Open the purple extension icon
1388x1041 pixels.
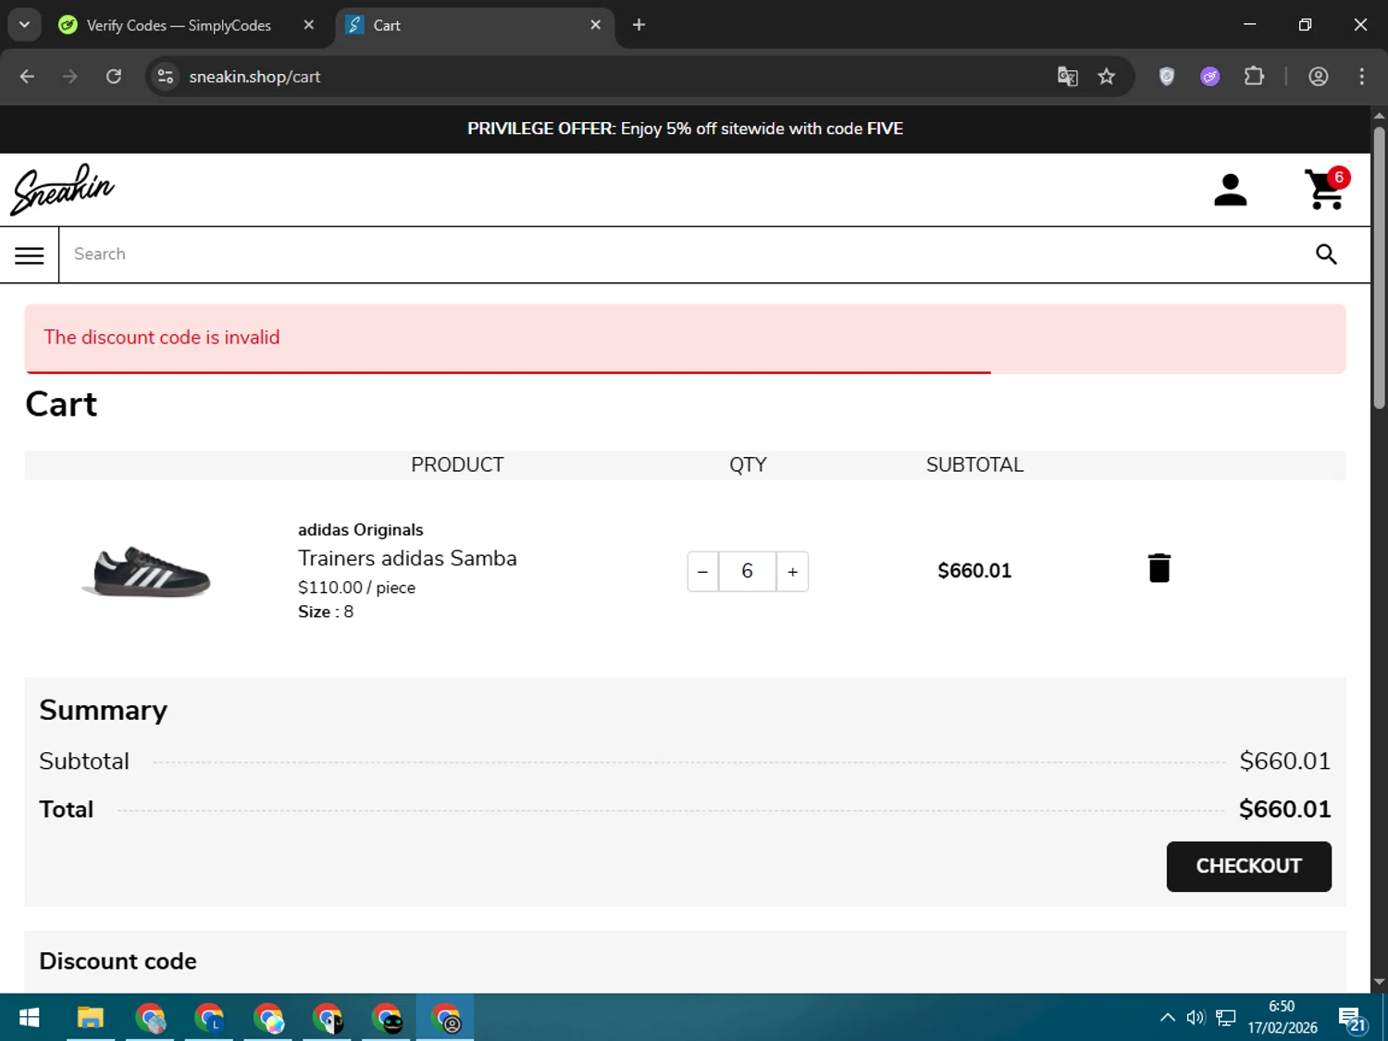pyautogui.click(x=1210, y=77)
